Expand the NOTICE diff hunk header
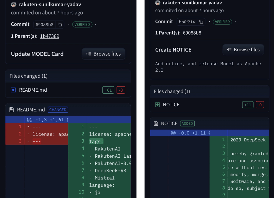Viewport: 274px width, 198px height. pos(190,133)
